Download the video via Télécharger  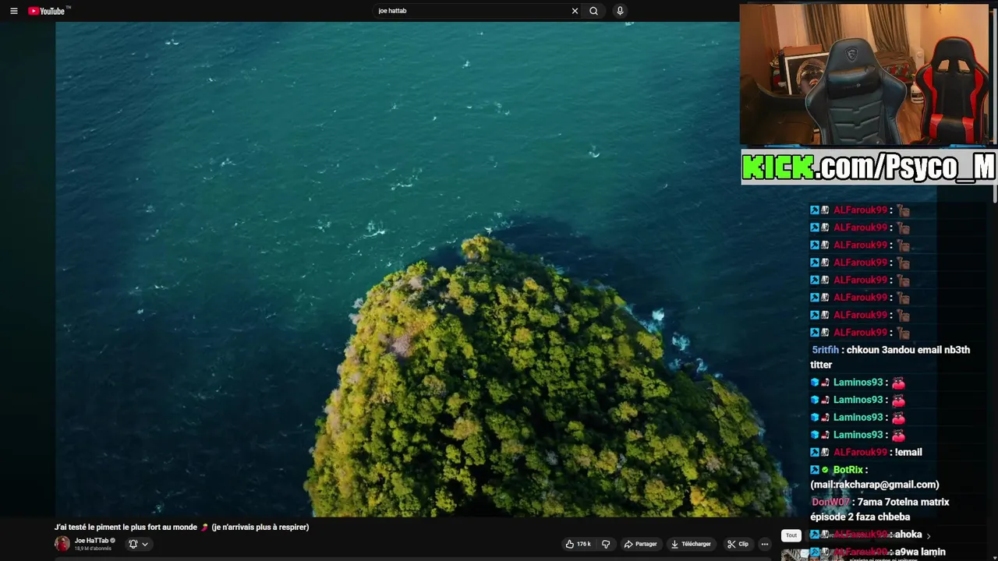pyautogui.click(x=691, y=544)
